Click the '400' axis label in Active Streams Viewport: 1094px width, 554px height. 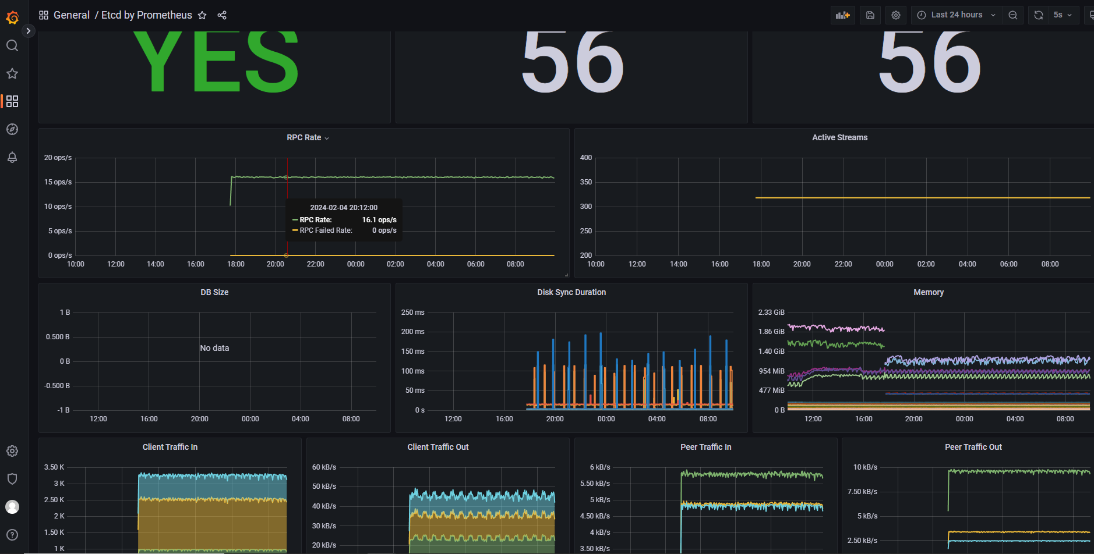(586, 158)
